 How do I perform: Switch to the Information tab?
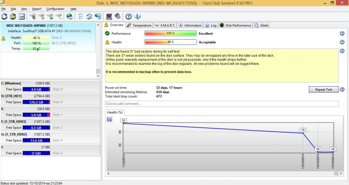[190, 25]
